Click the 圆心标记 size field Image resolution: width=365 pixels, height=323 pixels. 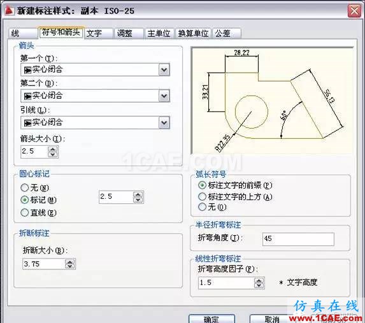[x=116, y=197]
